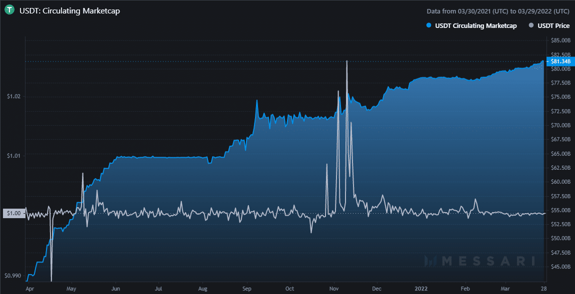Click the $75.00B axis label
Image resolution: width=575 pixels, height=294 pixels.
[560, 97]
